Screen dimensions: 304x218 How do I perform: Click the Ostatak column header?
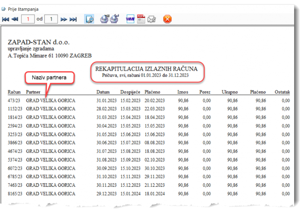(282, 92)
